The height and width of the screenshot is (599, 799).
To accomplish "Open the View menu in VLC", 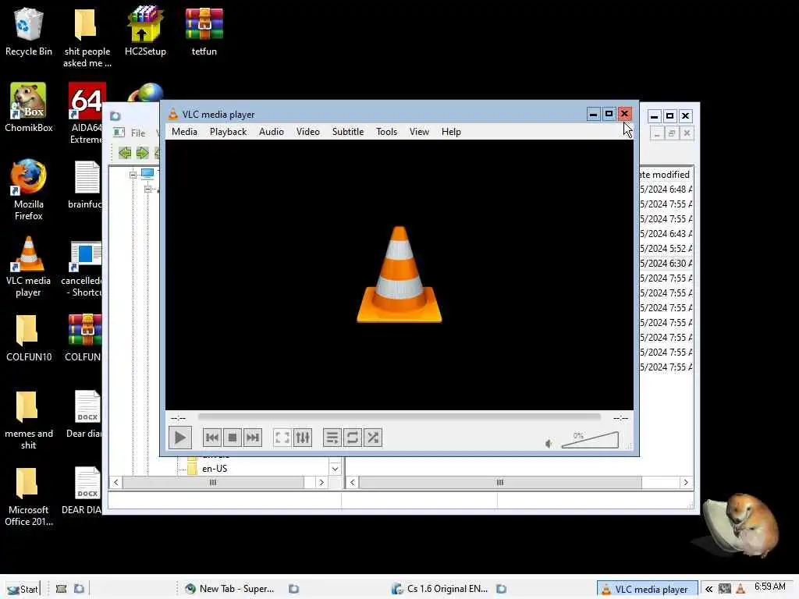I will tap(419, 132).
